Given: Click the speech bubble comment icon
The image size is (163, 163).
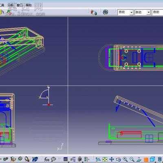Looking at the screenshot, I should (53, 159).
